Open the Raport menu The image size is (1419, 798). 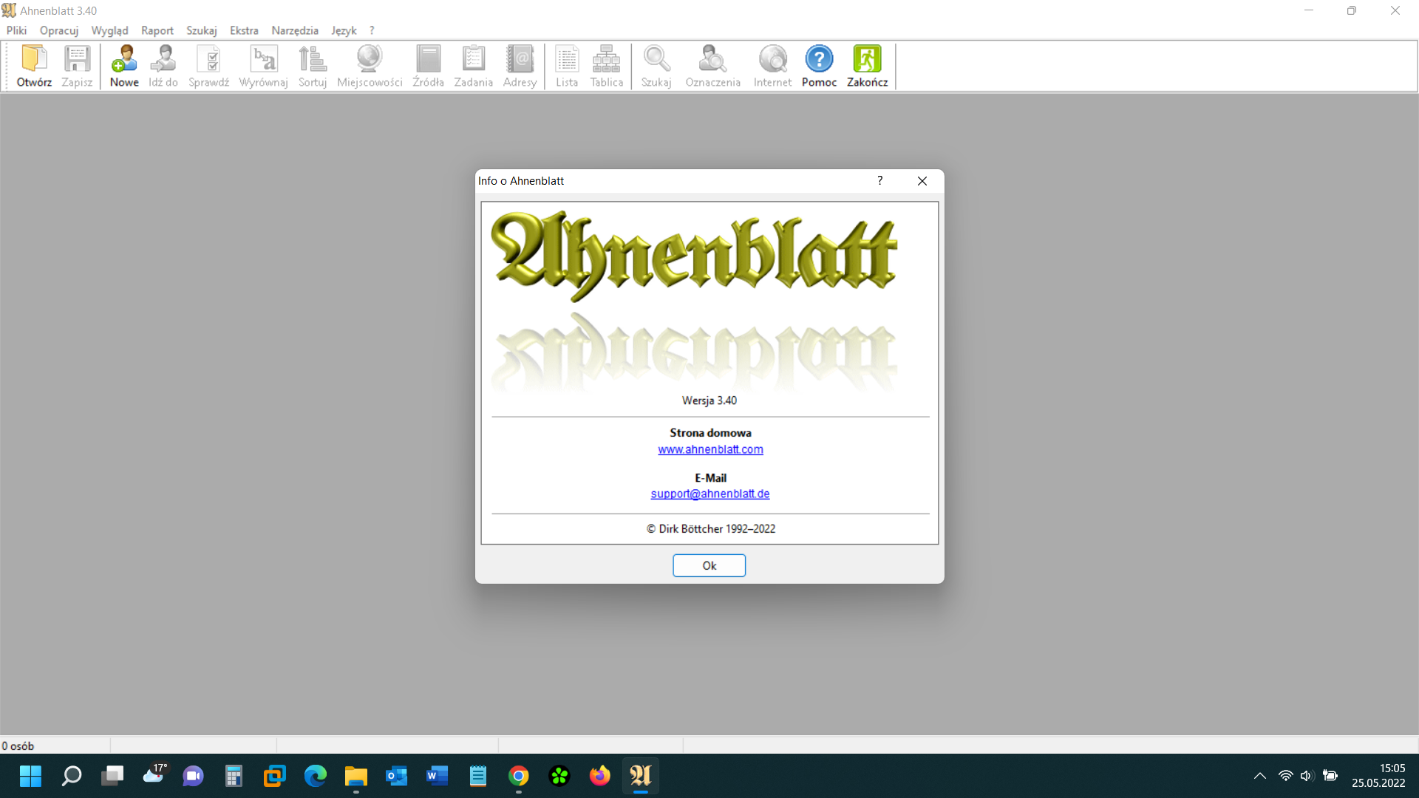click(157, 30)
